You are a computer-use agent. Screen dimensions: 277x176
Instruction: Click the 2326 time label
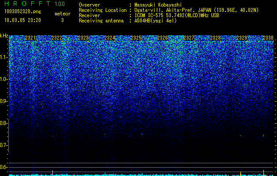163,38
